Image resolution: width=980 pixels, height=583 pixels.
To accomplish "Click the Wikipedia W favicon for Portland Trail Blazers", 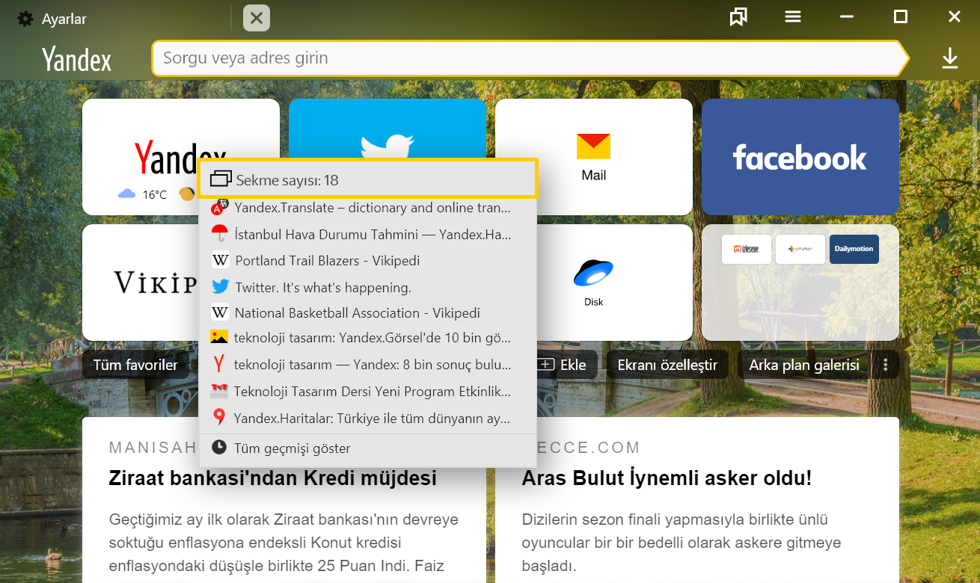I will coord(220,260).
